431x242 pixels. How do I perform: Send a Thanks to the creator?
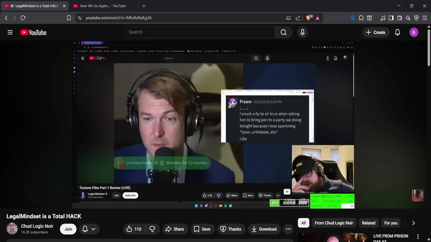(231, 229)
